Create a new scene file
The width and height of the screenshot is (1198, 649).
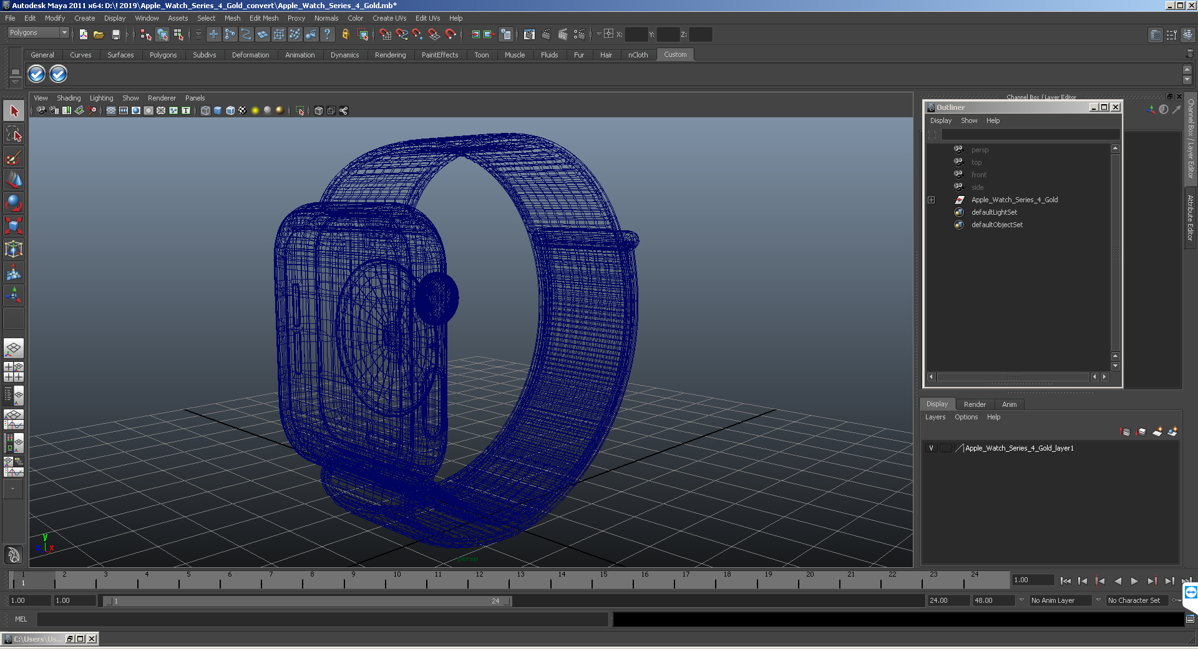[x=84, y=34]
